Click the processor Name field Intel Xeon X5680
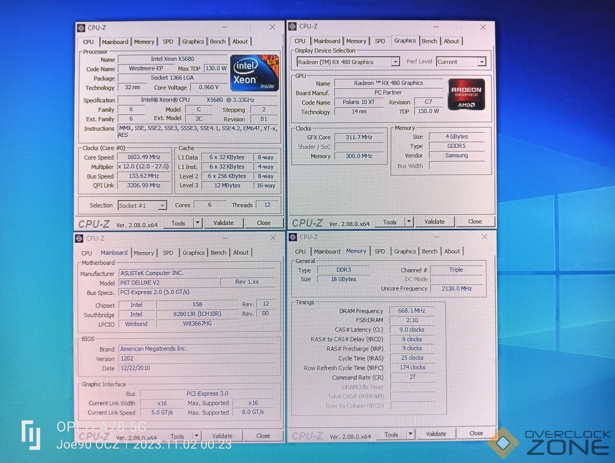Viewport: 615px width, 463px height. coord(172,59)
